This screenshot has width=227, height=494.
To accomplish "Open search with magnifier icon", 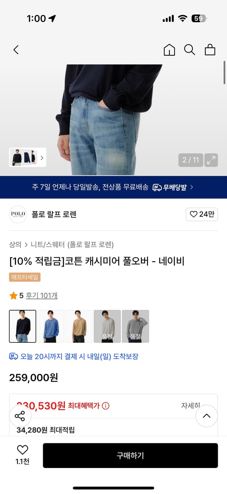I will coord(189,50).
